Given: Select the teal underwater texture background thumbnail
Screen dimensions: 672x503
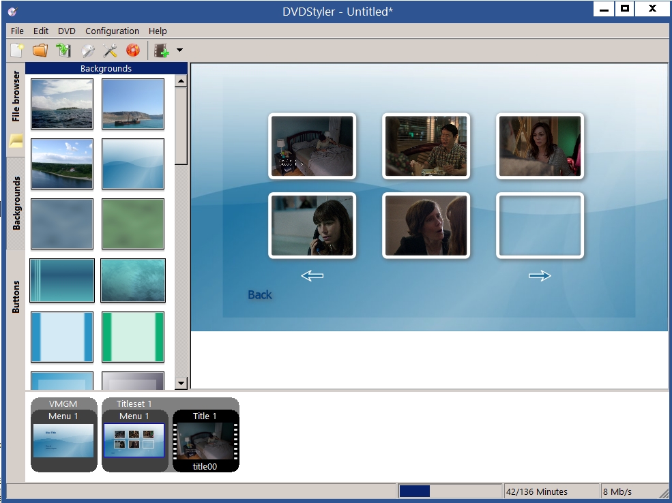Looking at the screenshot, I should point(133,280).
